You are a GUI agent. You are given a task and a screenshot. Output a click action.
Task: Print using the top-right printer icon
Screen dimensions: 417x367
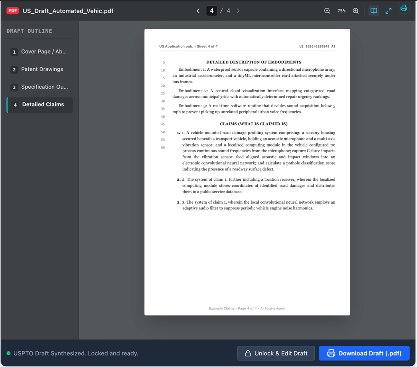pos(403,8)
